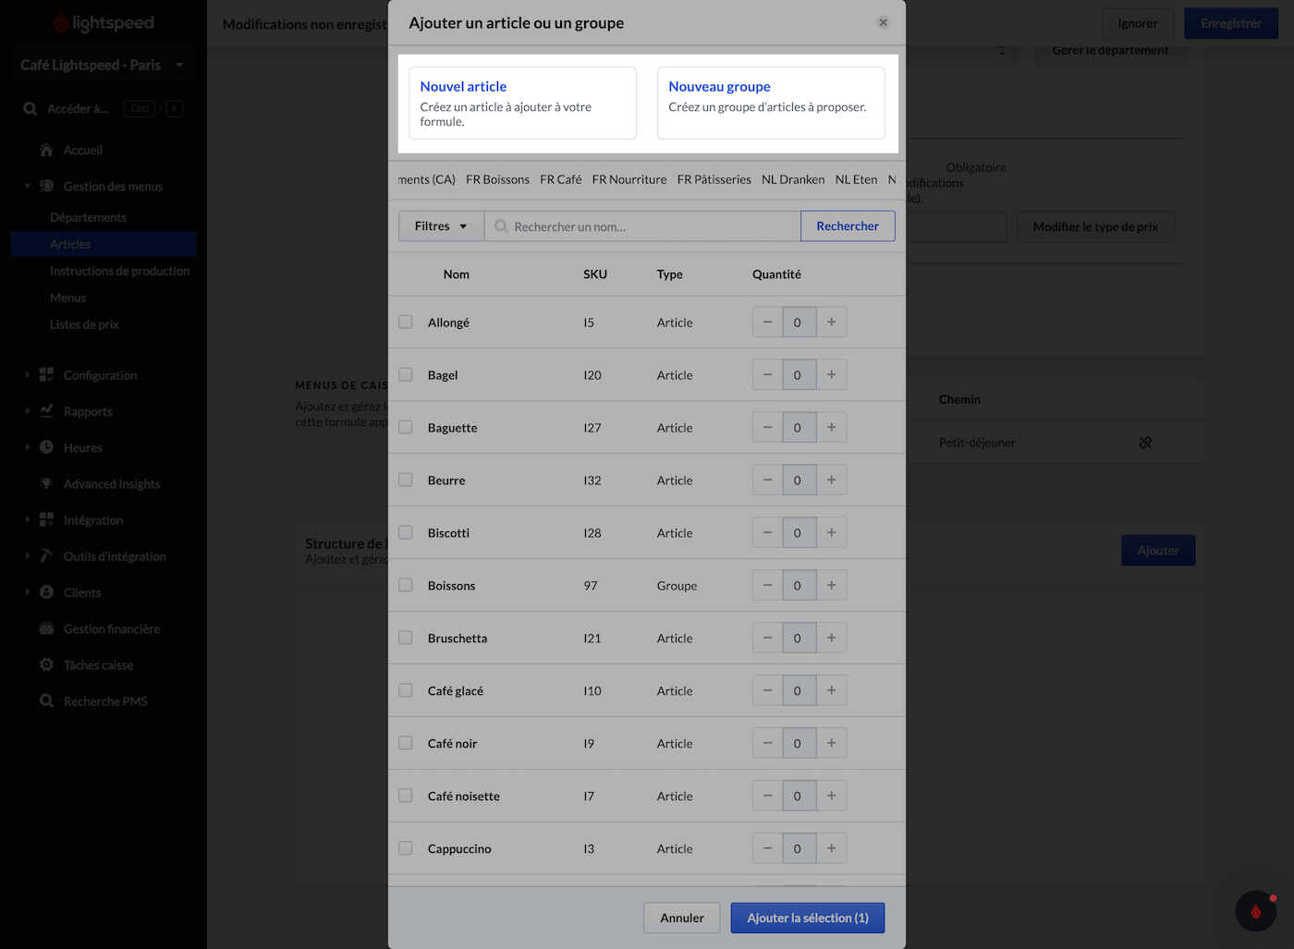1294x949 pixels.
Task: Click the Accueil home icon in sidebar
Action: [46, 150]
